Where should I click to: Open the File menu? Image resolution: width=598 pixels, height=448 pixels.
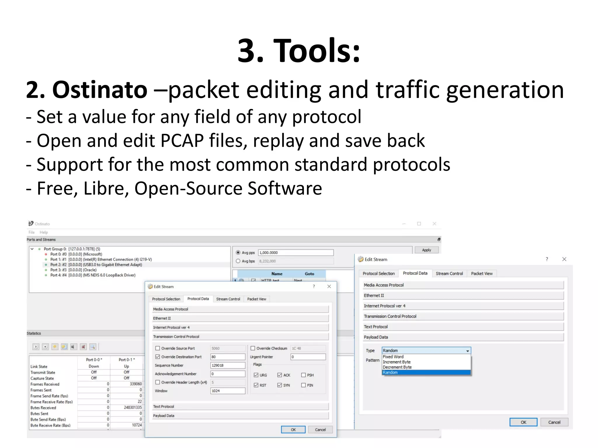tap(32, 232)
